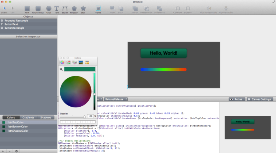Screen dimensions: 276x153
Task: Remove selected color with minus button
Action: click(10, 151)
